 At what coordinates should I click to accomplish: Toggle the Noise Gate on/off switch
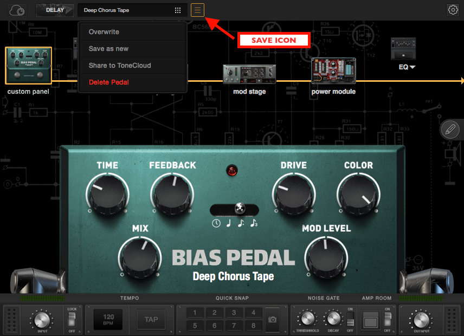click(x=350, y=320)
